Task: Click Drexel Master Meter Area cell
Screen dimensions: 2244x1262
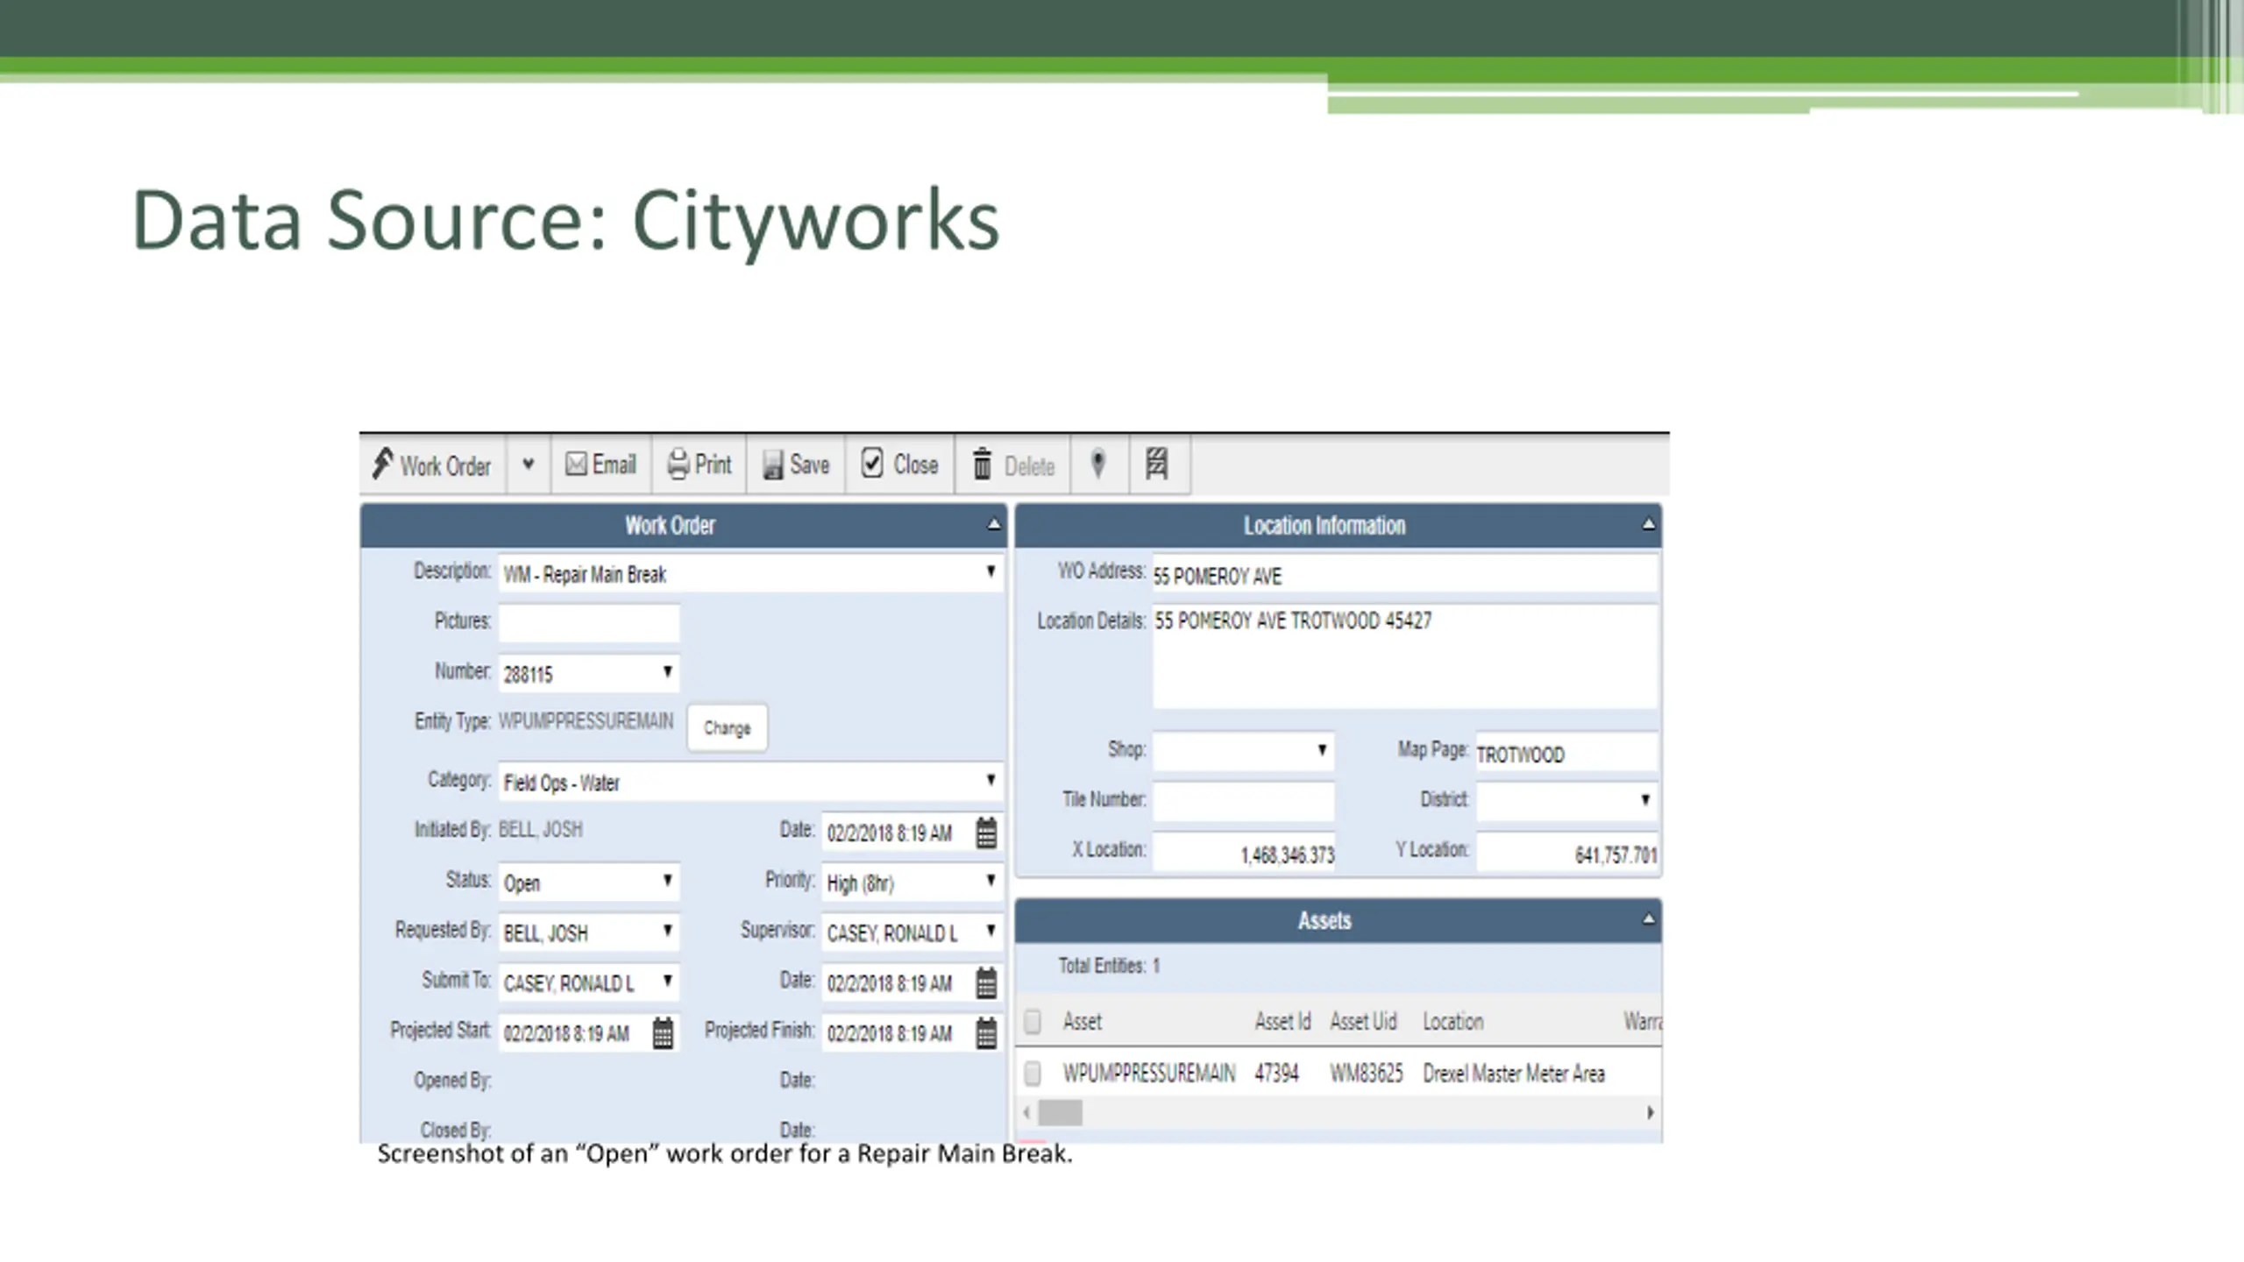Action: (1514, 1074)
